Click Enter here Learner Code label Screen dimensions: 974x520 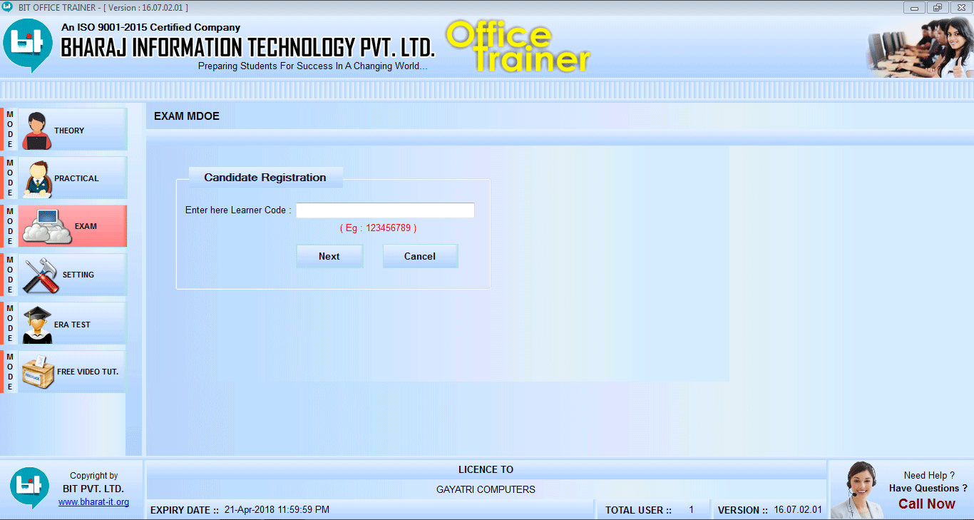click(x=238, y=210)
